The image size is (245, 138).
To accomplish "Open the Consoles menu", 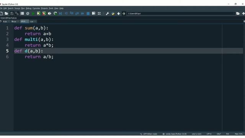I will [x=36, y=8].
